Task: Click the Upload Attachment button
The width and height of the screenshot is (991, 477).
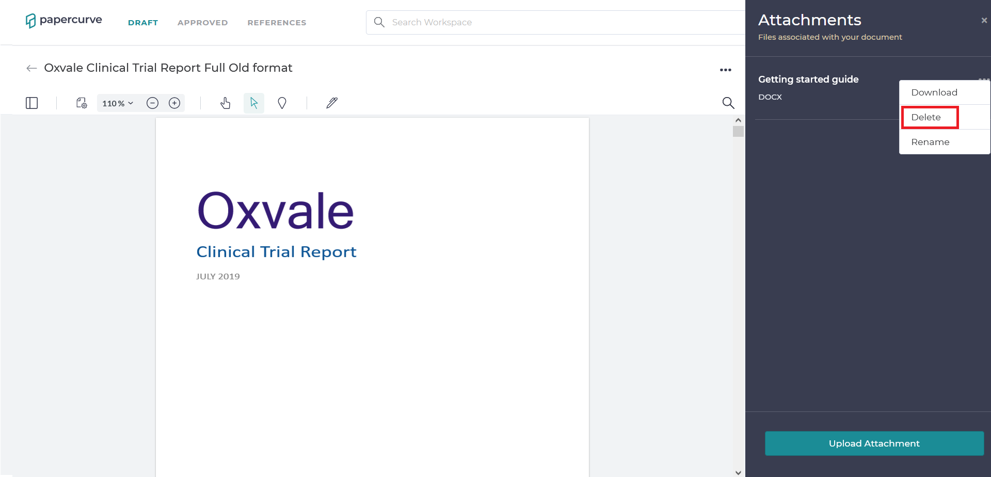Action: [x=874, y=443]
